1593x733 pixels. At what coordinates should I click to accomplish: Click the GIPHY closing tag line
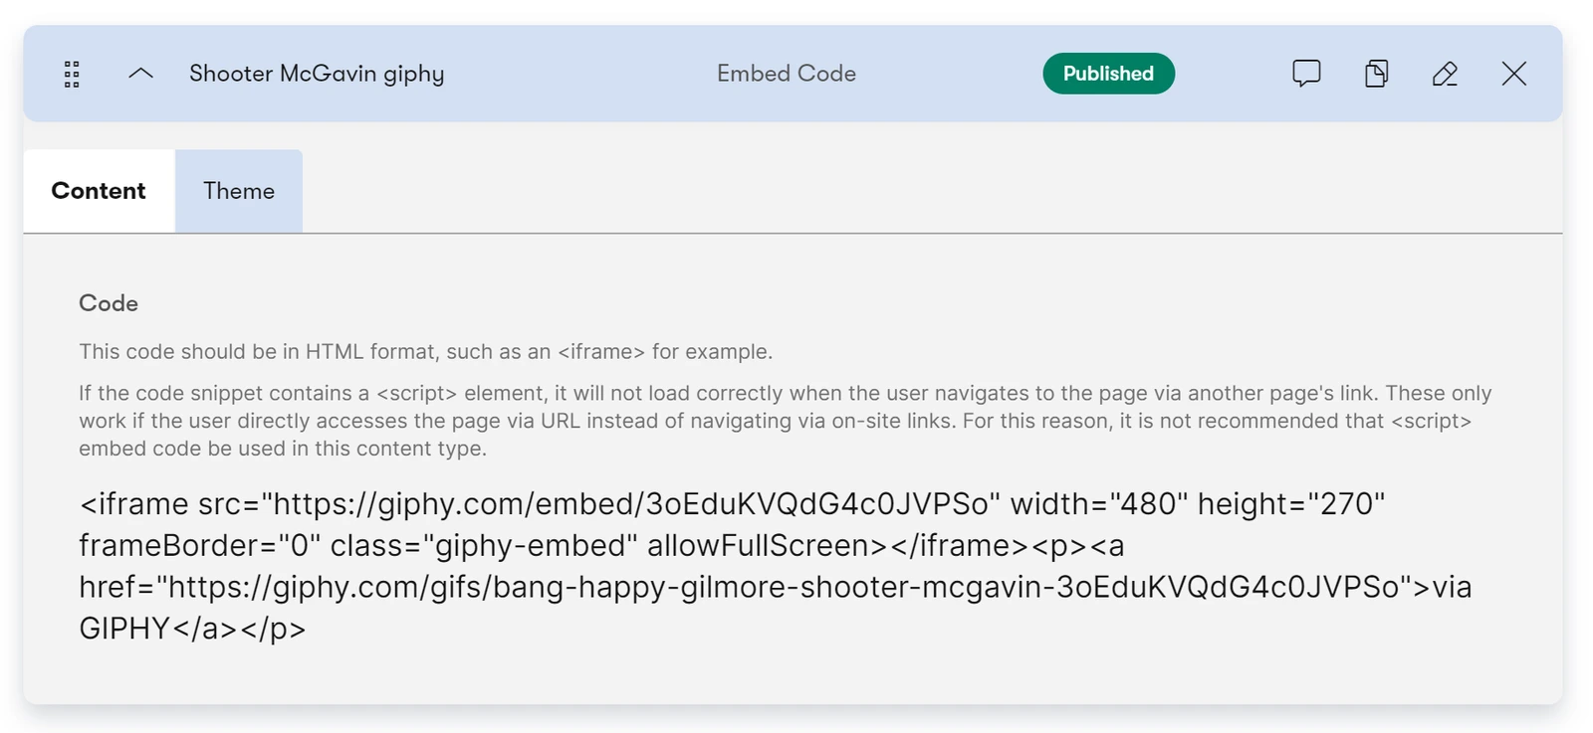[x=192, y=629]
